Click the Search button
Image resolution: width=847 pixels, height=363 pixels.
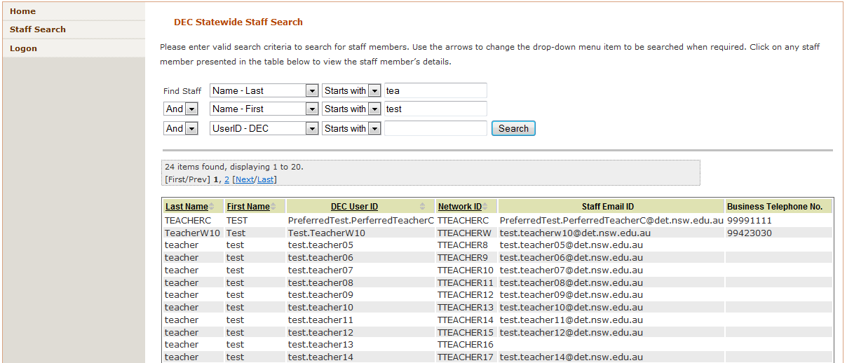(513, 128)
